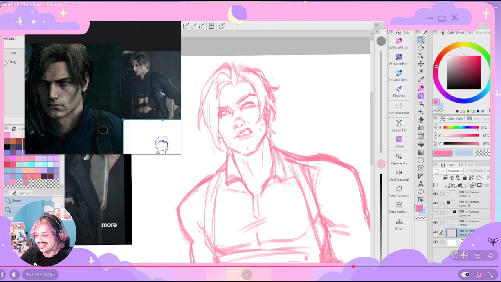Screen dimensions: 501x282
Task: Select the Pen tool in the toolbar
Action: (421, 88)
